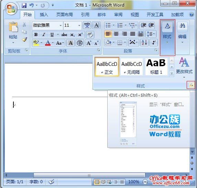The height and width of the screenshot is (188, 197).
Task: Open the Asian layout menu
Action: 133,43
